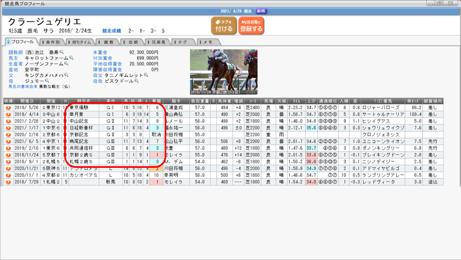Click the search icon beside damsire タニノギムレット
461x260 pixels.
(147, 75)
